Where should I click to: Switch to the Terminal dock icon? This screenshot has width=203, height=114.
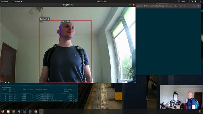[30, 111]
